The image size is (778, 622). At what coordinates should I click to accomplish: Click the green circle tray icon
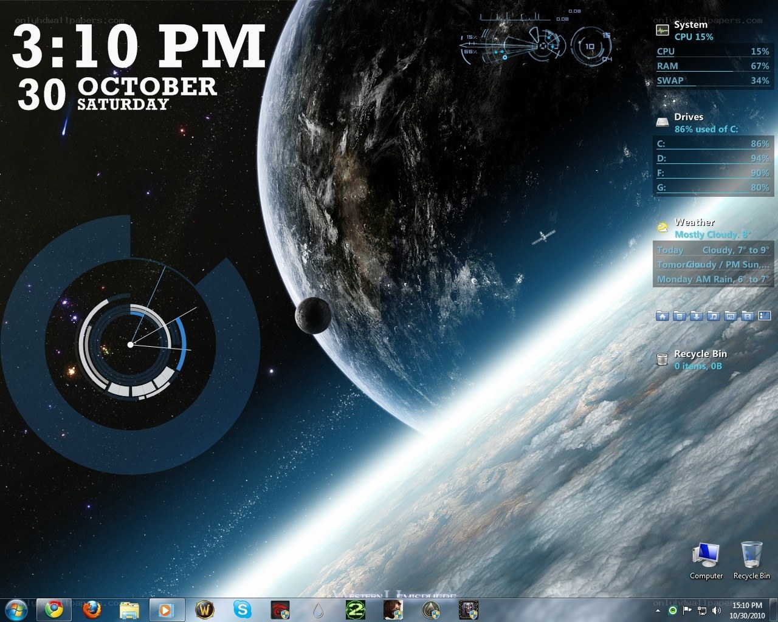(673, 610)
